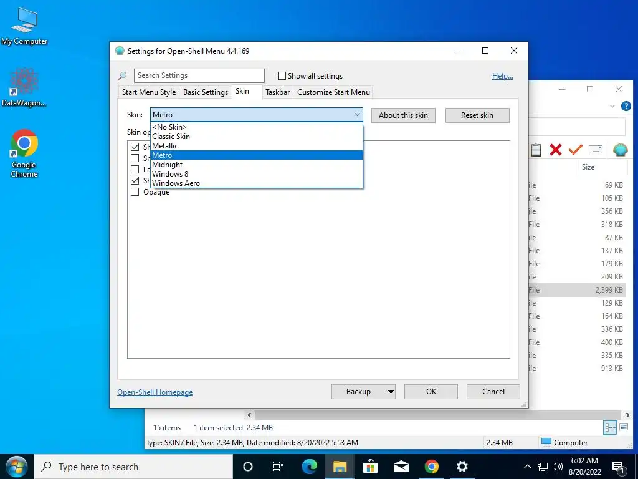
Task: Open the Settings gear on the taskbar
Action: point(462,467)
